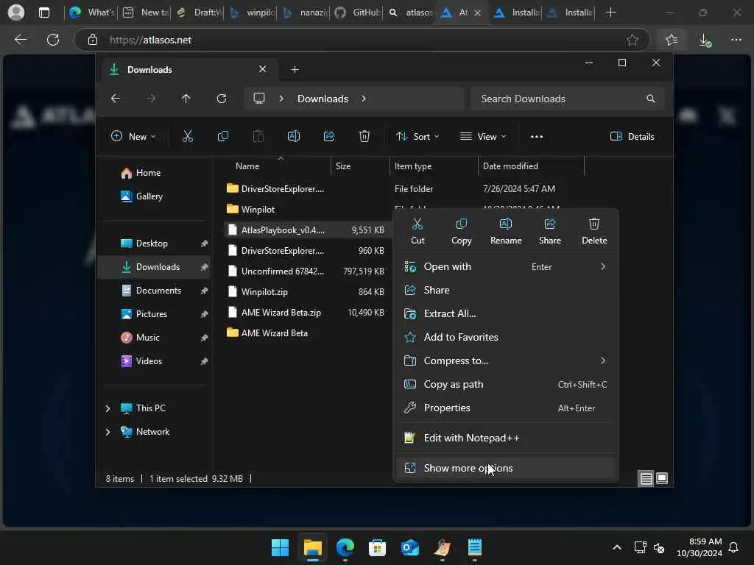Open Outlook from the taskbar
The height and width of the screenshot is (565, 754).
pyautogui.click(x=409, y=547)
